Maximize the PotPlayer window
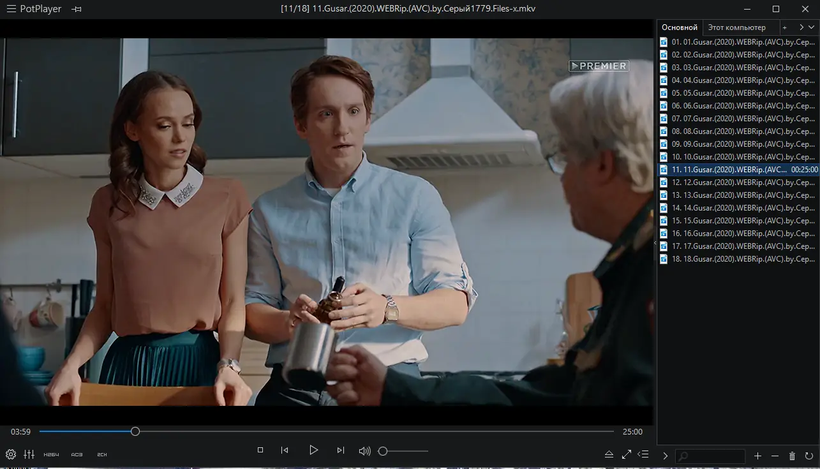Screen dimensions: 820x469 (776, 9)
